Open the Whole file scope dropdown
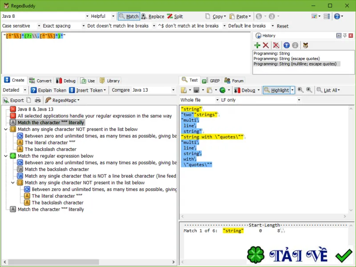The image size is (356, 267). point(217,100)
